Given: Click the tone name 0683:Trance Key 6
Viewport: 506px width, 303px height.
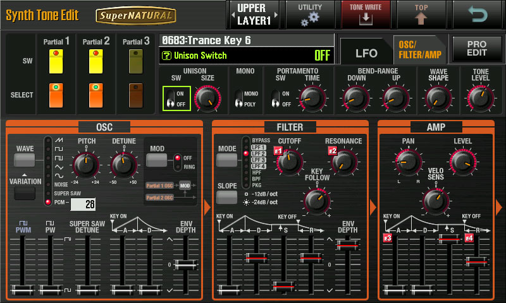Looking at the screenshot, I should click(x=206, y=40).
